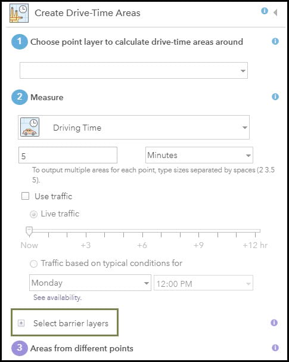Viewport: 289px width, 362px height.
Task: Enable the Use traffic checkbox
Action: click(25, 196)
